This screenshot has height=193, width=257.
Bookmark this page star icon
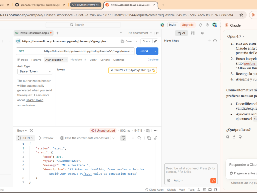pos(241,15)
